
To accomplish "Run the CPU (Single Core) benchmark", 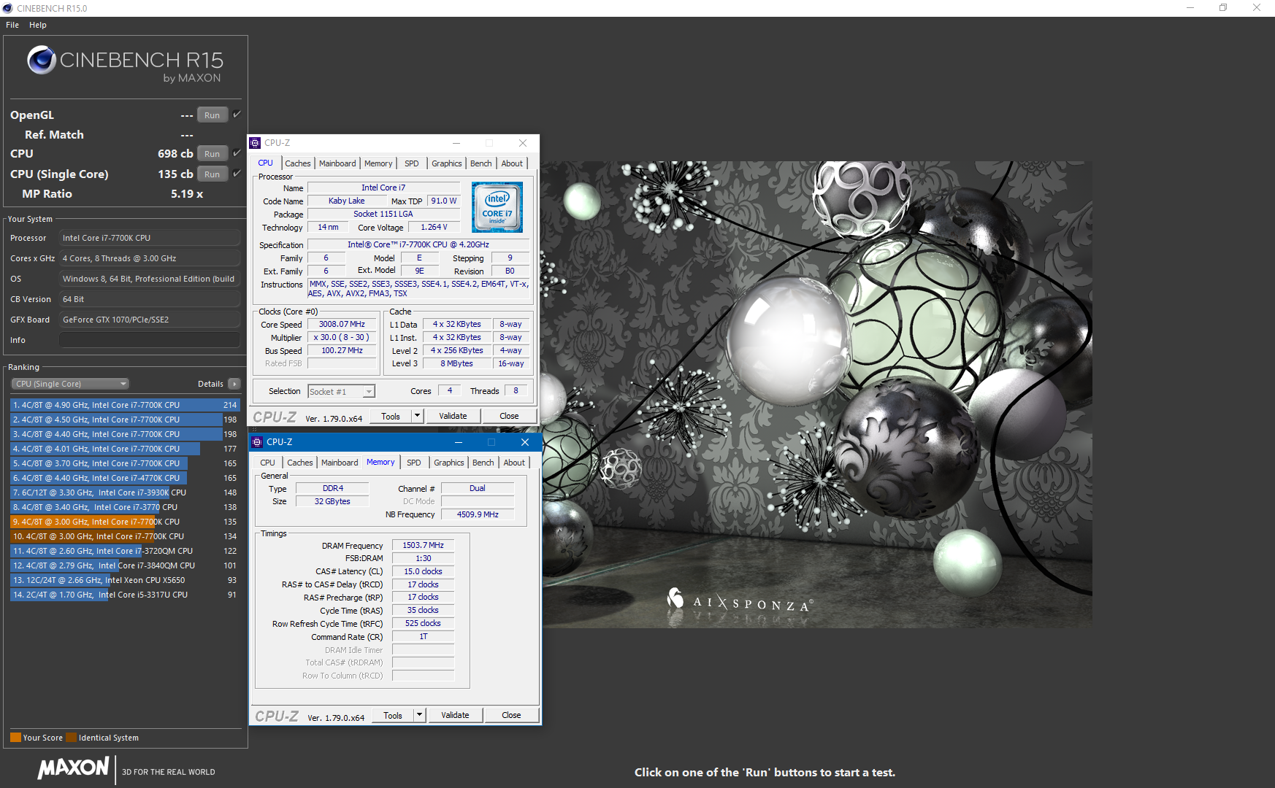I will pos(212,174).
